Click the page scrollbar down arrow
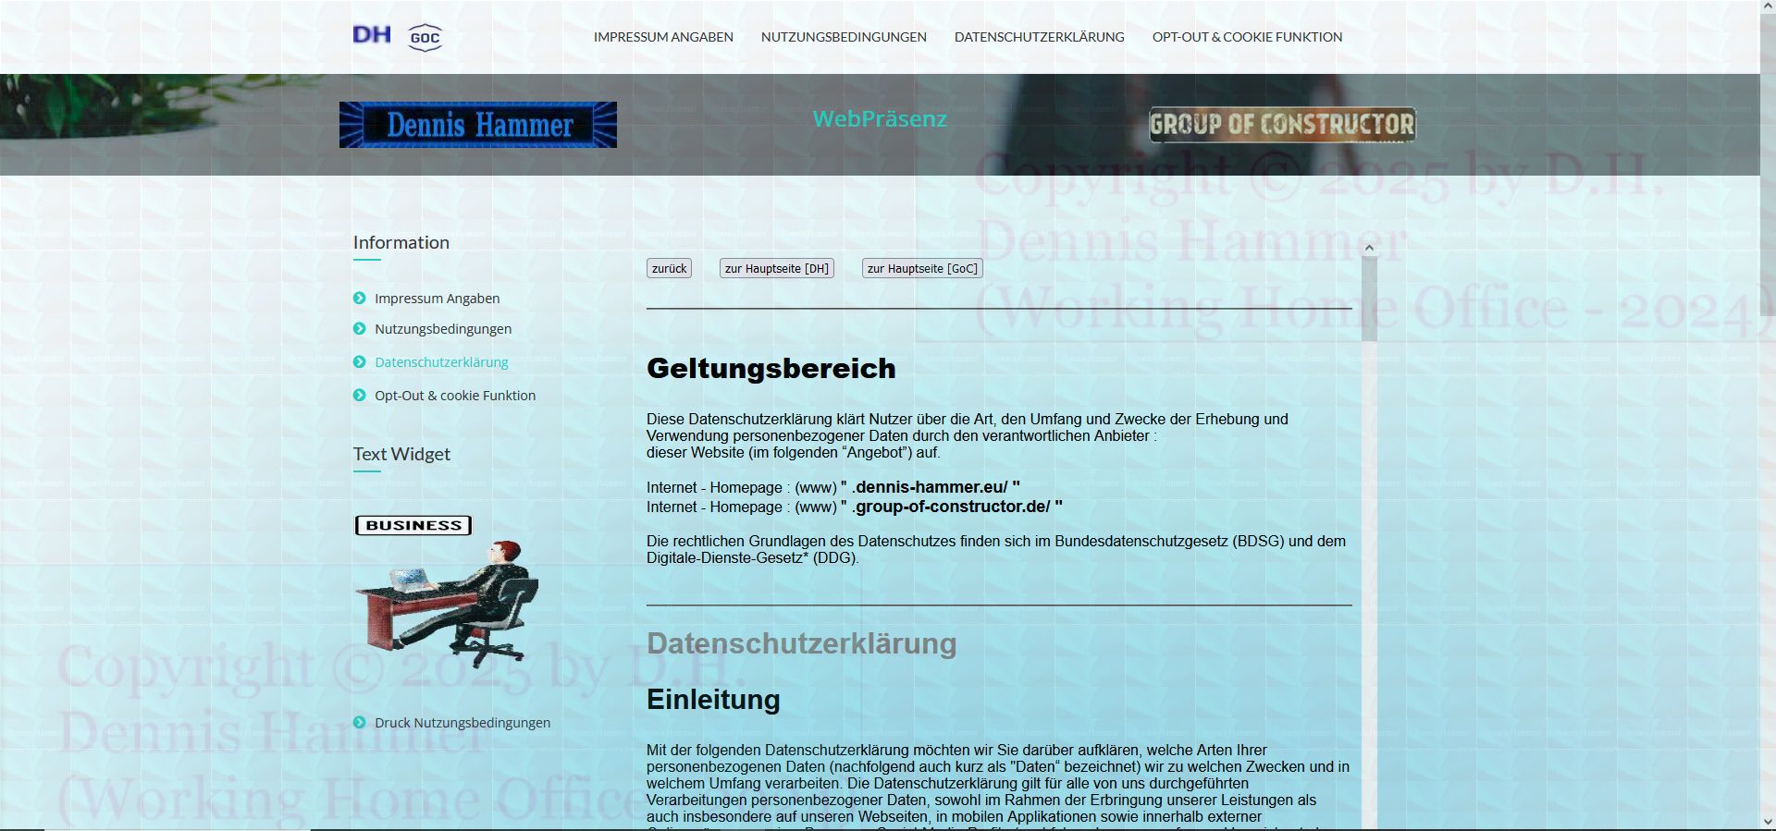The width and height of the screenshot is (1776, 831). (x=1768, y=821)
